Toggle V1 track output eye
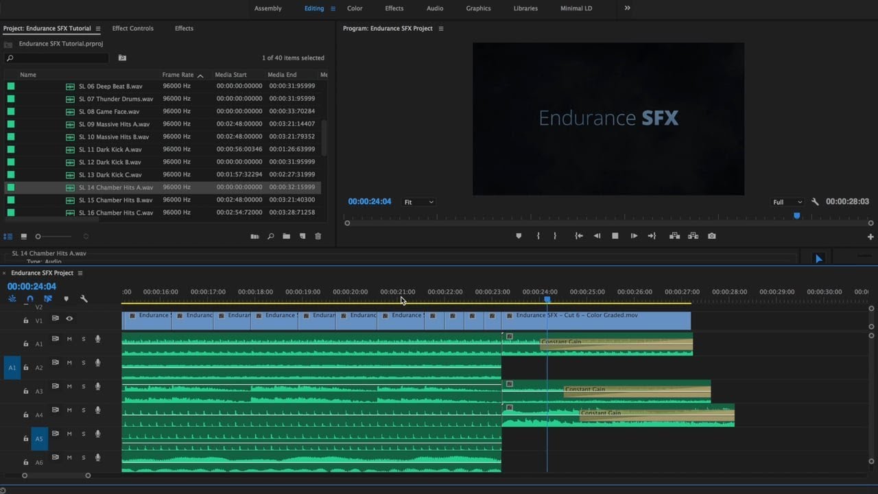The height and width of the screenshot is (494, 878). pos(69,318)
